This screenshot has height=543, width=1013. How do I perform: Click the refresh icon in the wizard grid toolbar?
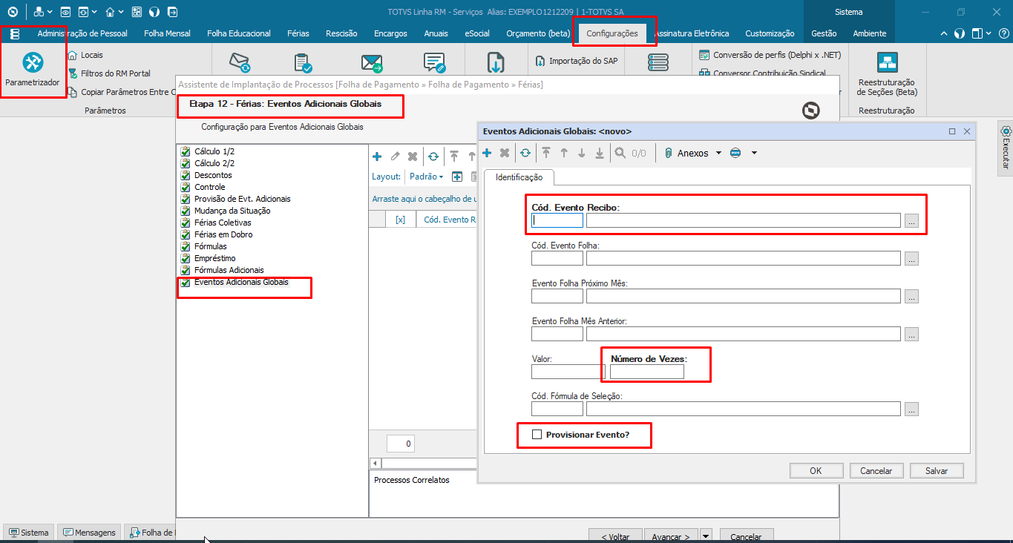tap(433, 157)
